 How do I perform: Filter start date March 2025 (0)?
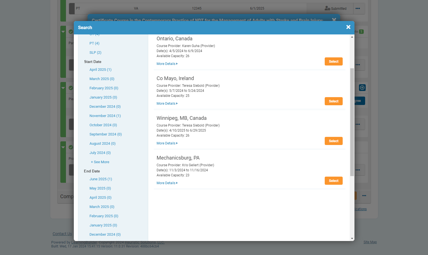(x=102, y=79)
